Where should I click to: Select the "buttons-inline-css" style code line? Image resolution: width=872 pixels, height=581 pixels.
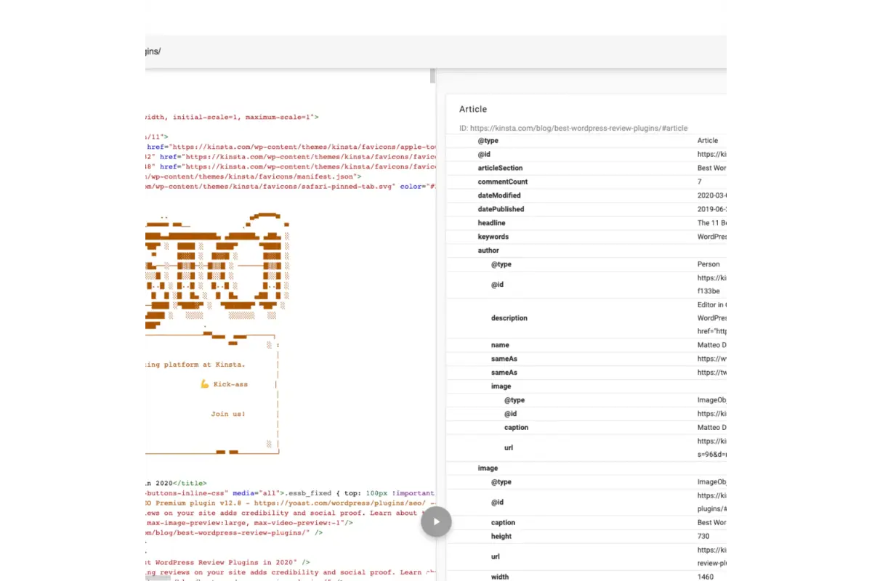click(291, 492)
